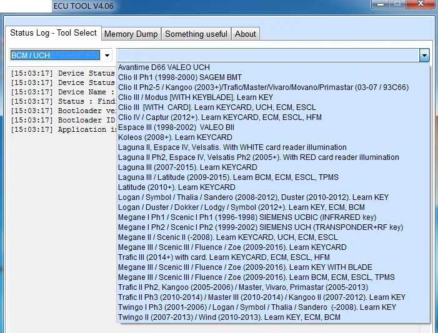Click the empty vehicle model combo box field
438x333 pixels.
coord(267,56)
